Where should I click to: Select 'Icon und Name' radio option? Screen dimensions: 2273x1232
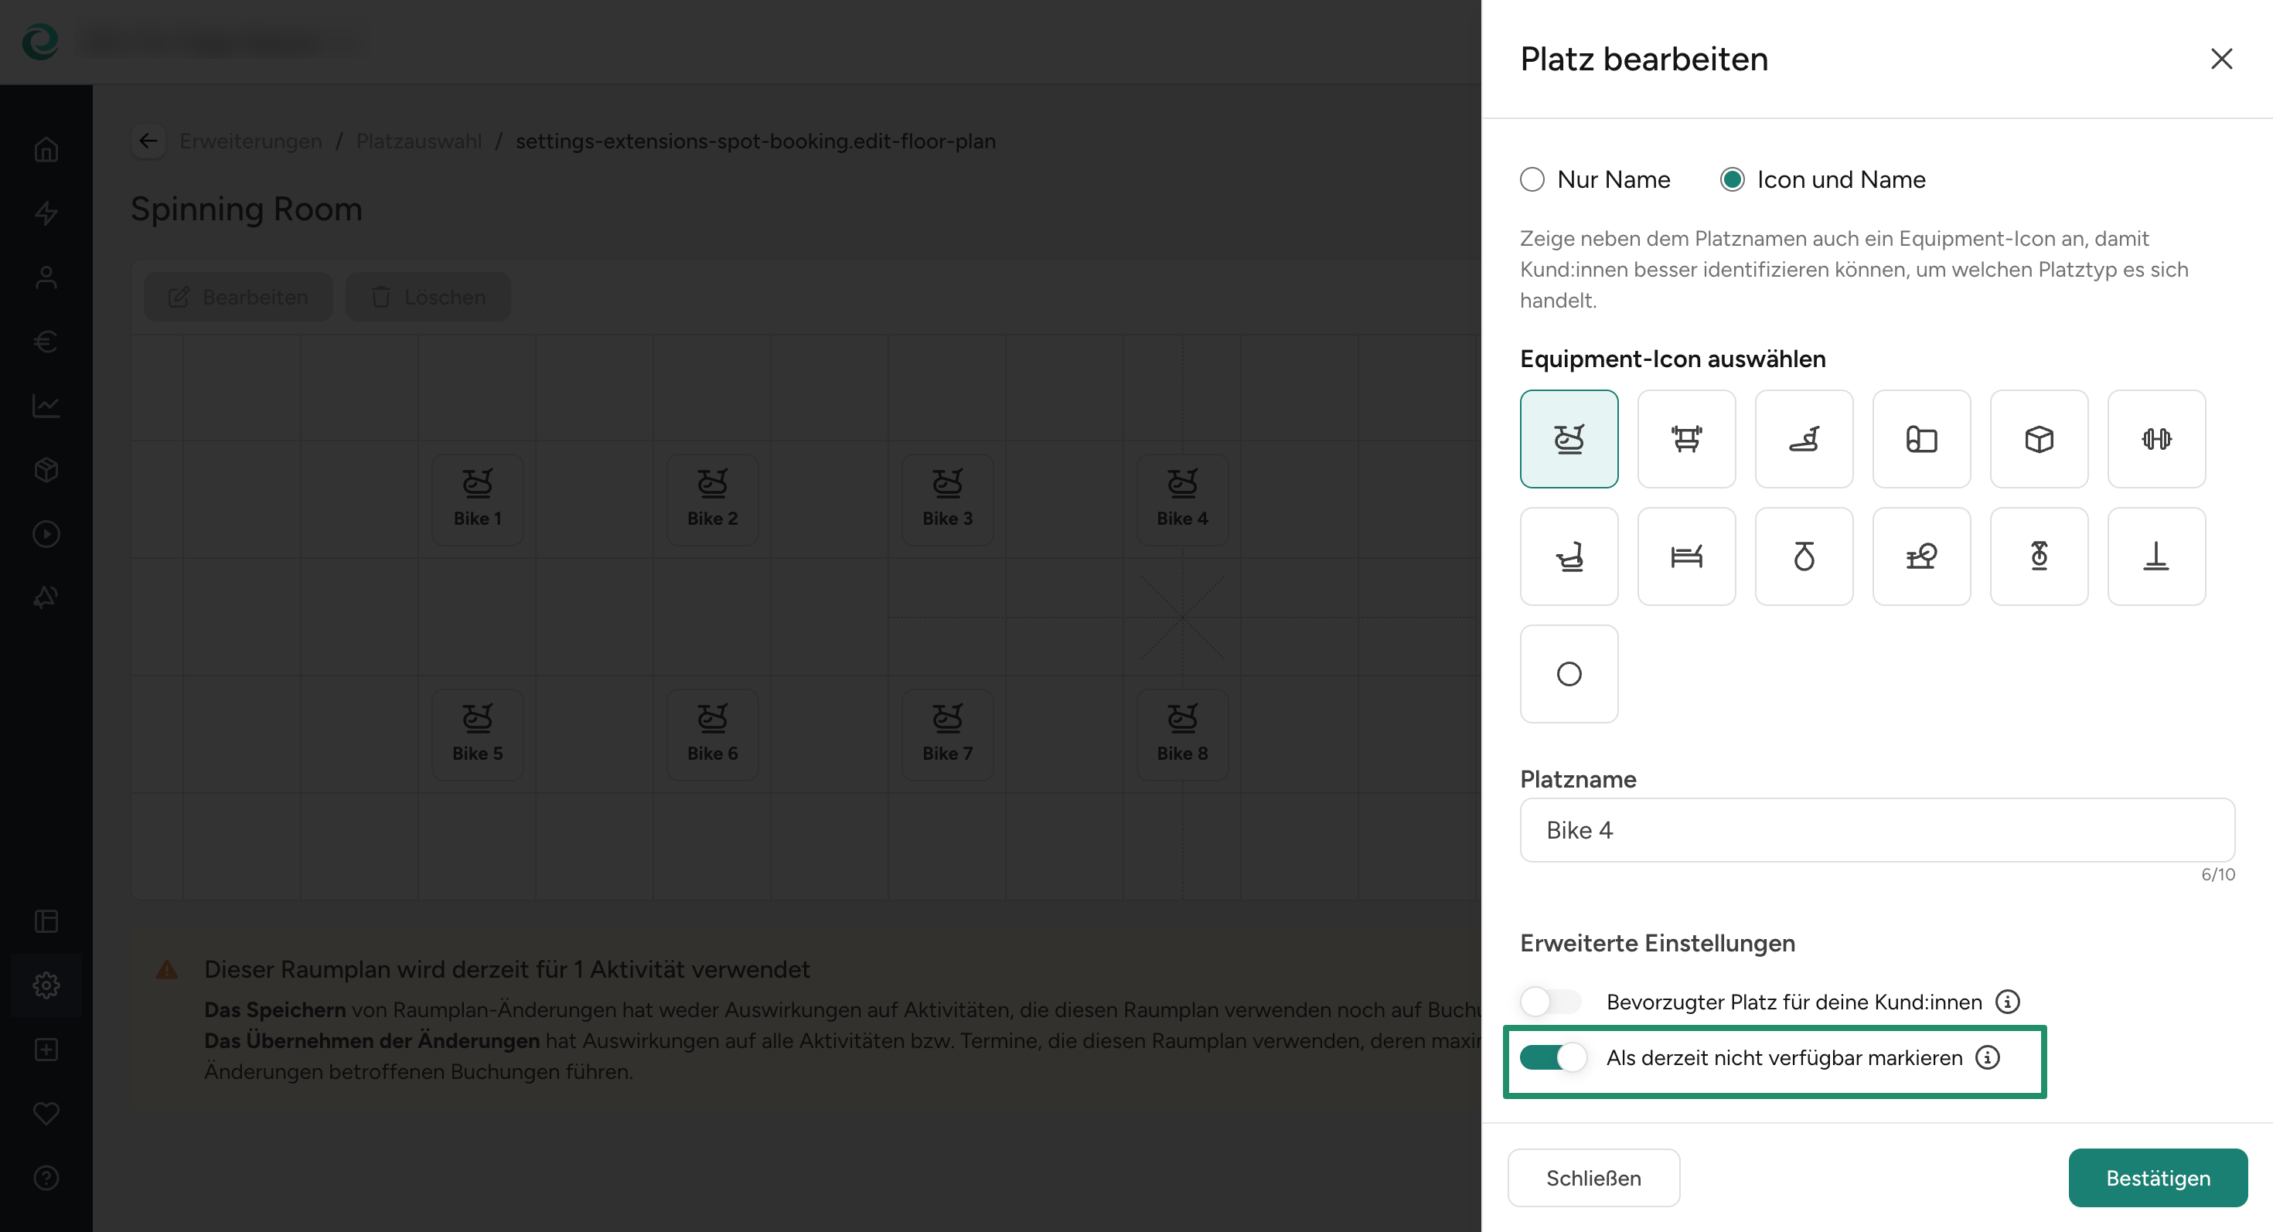[x=1732, y=179]
